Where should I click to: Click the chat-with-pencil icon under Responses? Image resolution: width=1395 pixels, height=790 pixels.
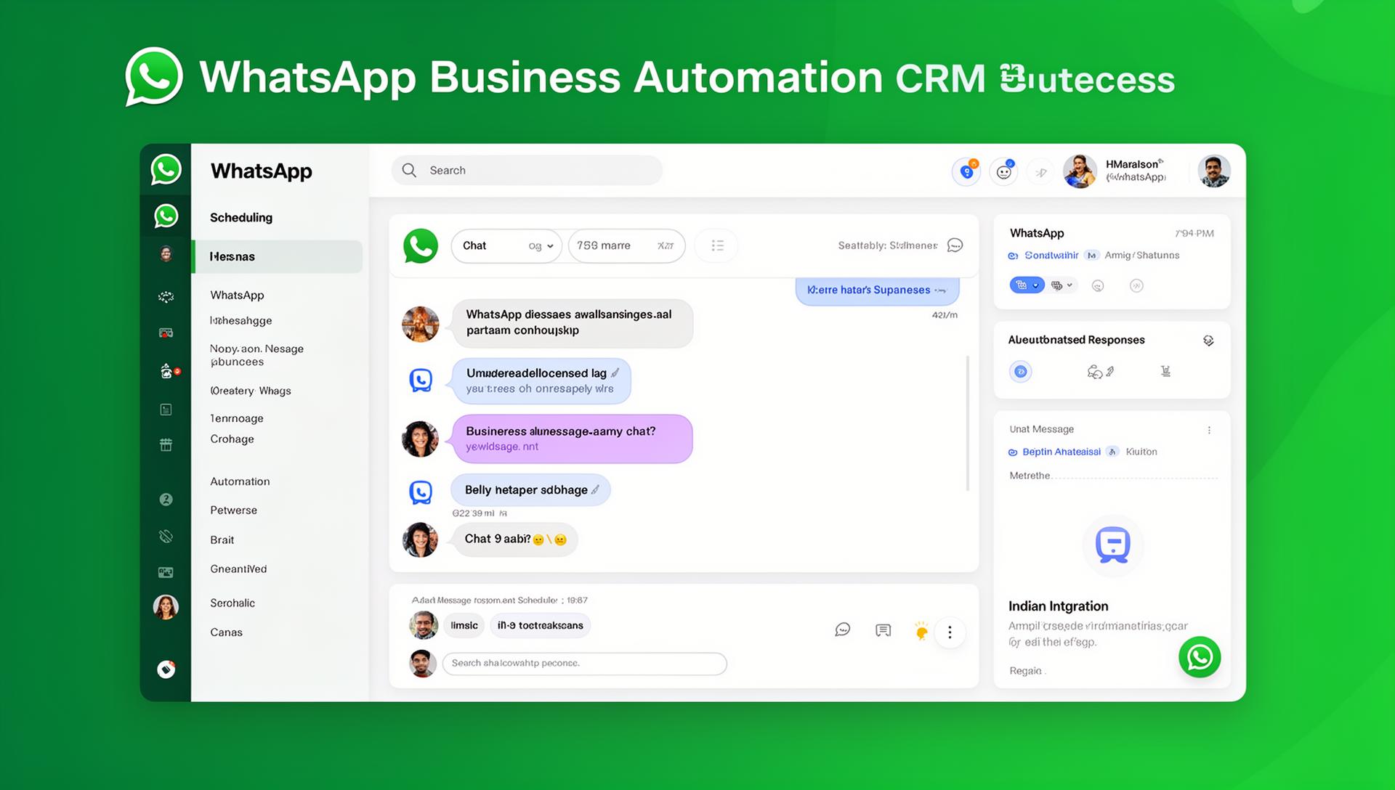pyautogui.click(x=1100, y=372)
